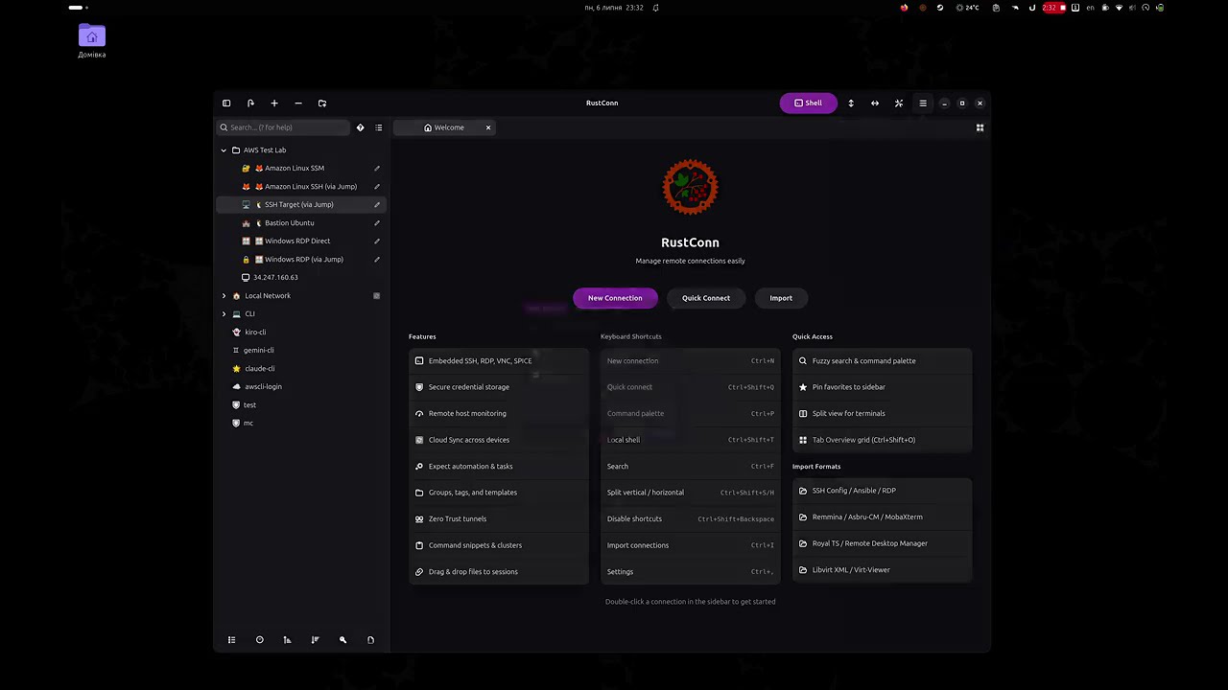Click the New Connection button
The height and width of the screenshot is (690, 1228).
click(615, 298)
